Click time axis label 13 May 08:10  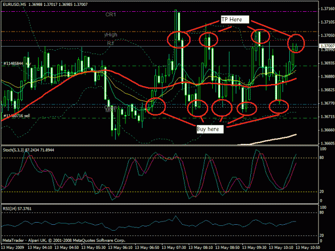click(x=201, y=247)
